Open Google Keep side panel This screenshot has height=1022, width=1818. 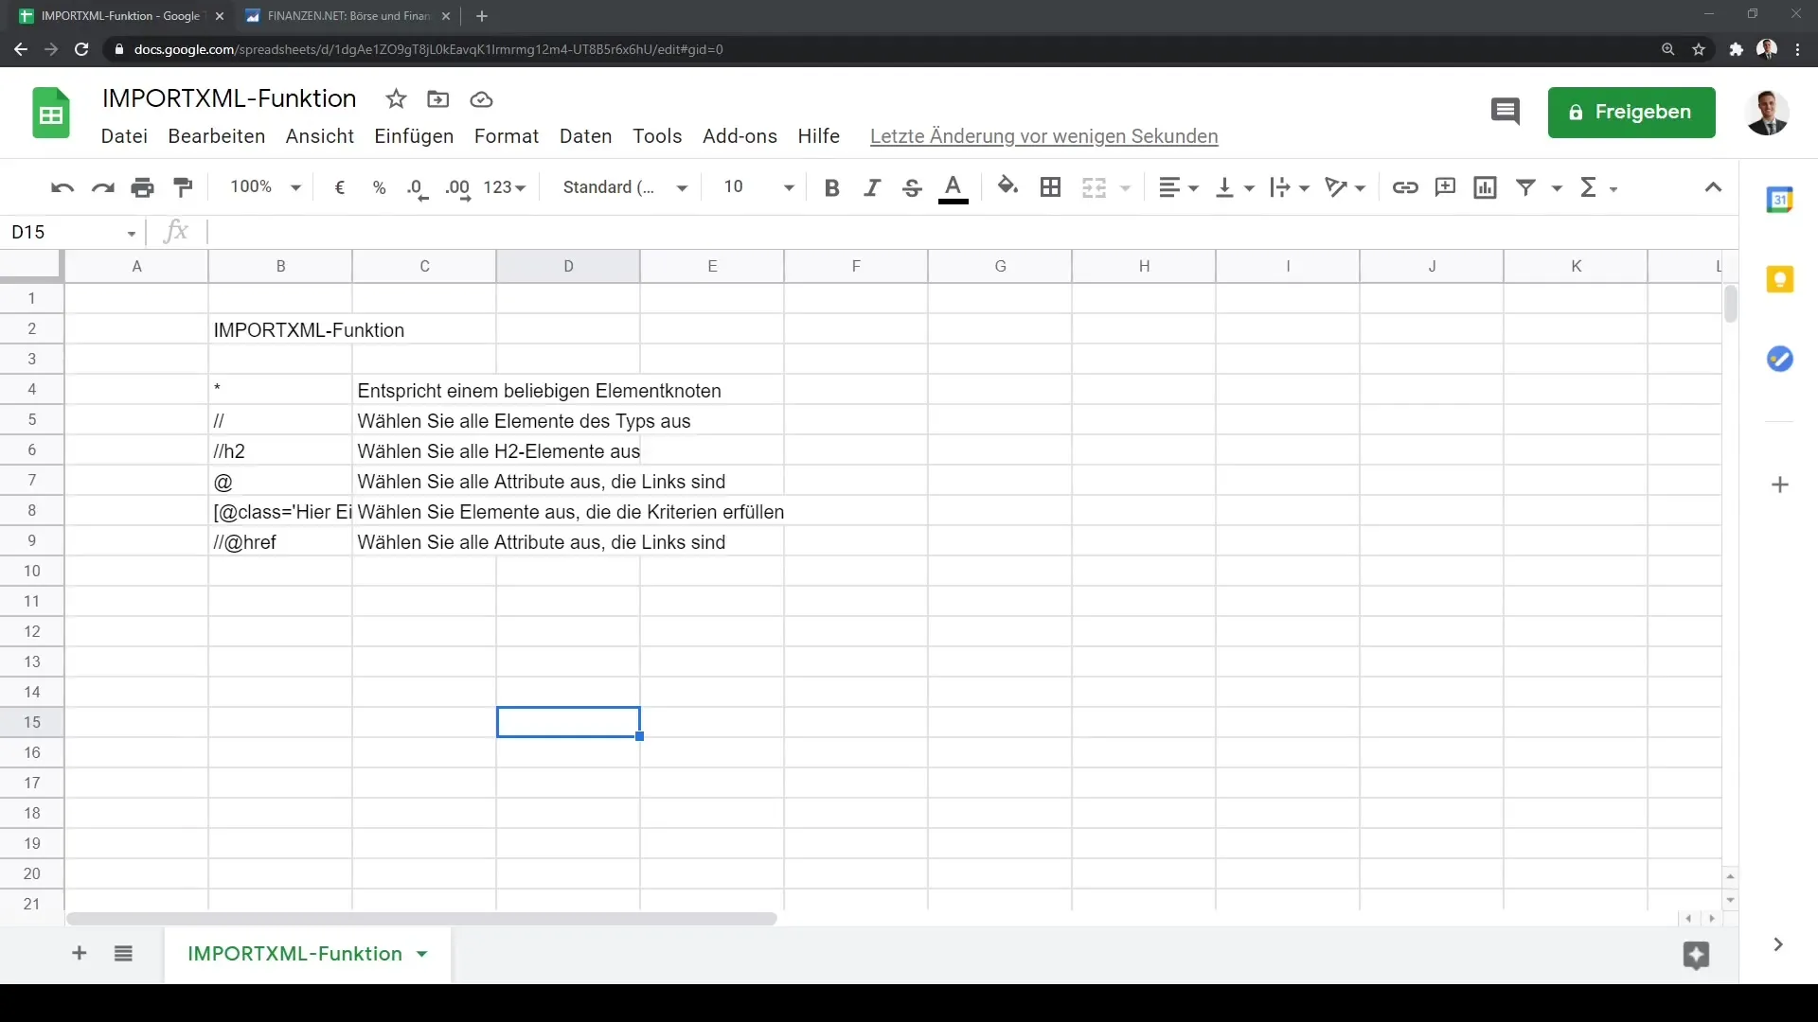(x=1780, y=279)
